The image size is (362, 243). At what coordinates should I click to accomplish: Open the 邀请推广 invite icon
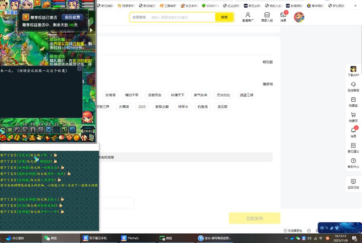click(x=248, y=17)
